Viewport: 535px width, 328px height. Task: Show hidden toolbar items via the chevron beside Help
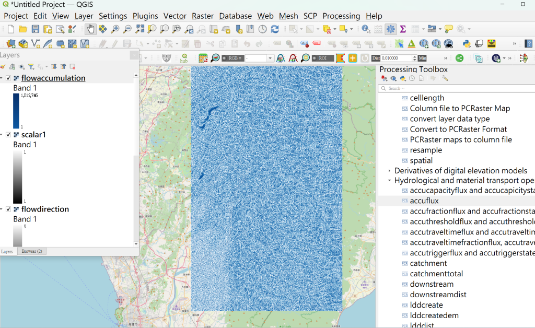click(514, 44)
